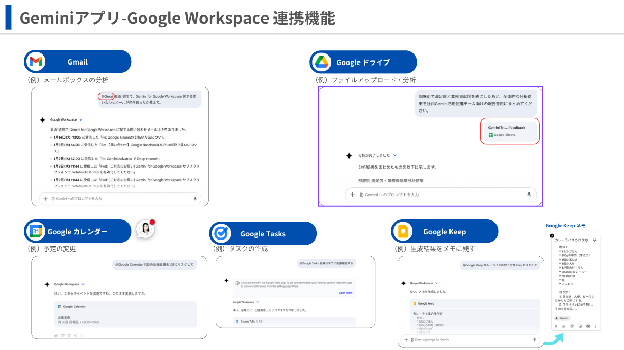Click the Google Keep メモ heading
Viewport: 624px width, 350px height.
click(x=565, y=226)
